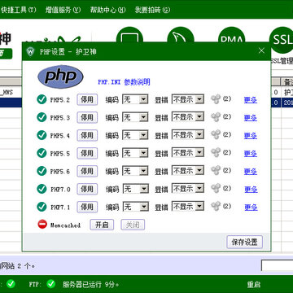This screenshot has height=293, width=293.
Task: Open 更多 settings for PHP5.4
Action: [251, 136]
